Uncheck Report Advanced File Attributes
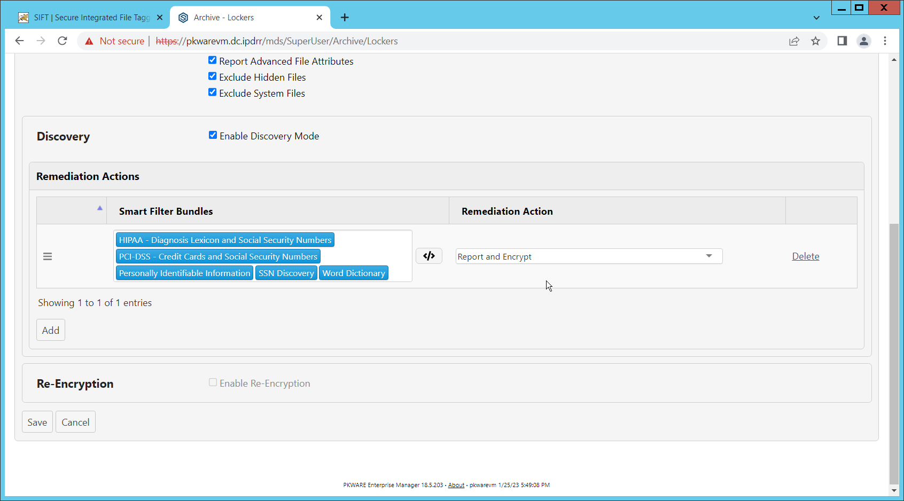904x501 pixels. click(213, 60)
